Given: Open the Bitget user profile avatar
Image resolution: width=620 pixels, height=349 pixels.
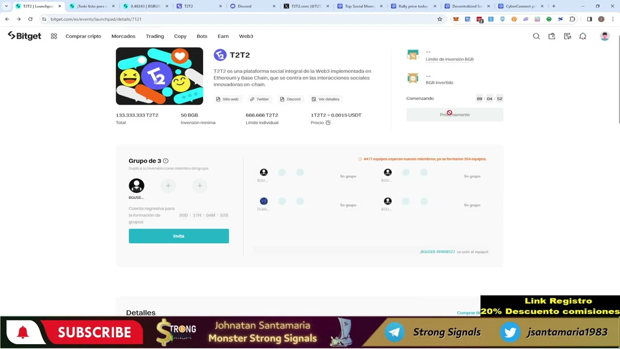Looking at the screenshot, I should point(604,36).
